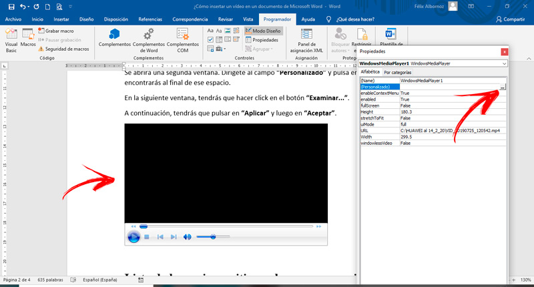The image size is (534, 287).
Task: Insert a checkbox content control icon
Action: (x=210, y=40)
